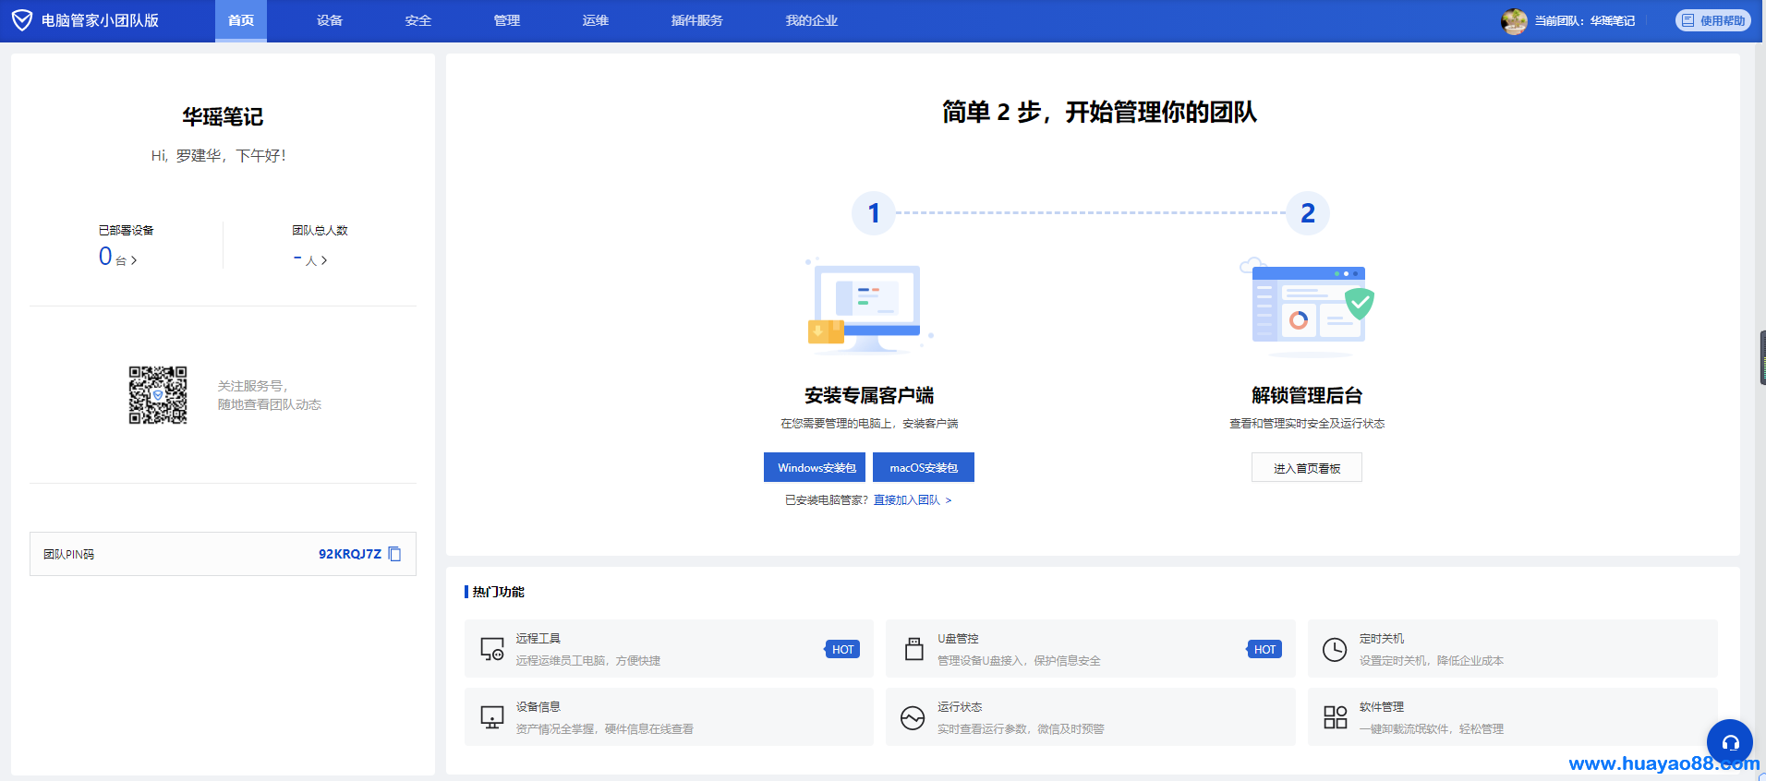Expand team member count arrow
This screenshot has width=1766, height=781.
point(324,260)
